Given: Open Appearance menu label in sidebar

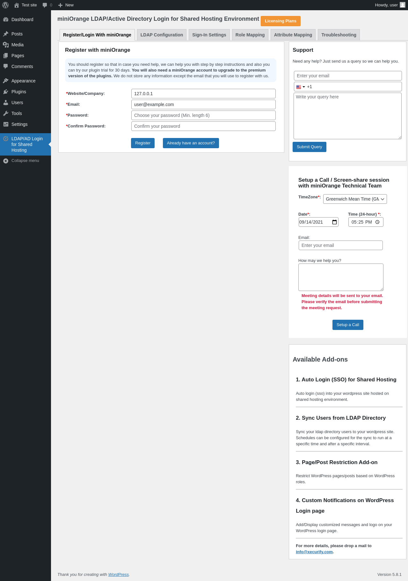Looking at the screenshot, I should (x=24, y=81).
